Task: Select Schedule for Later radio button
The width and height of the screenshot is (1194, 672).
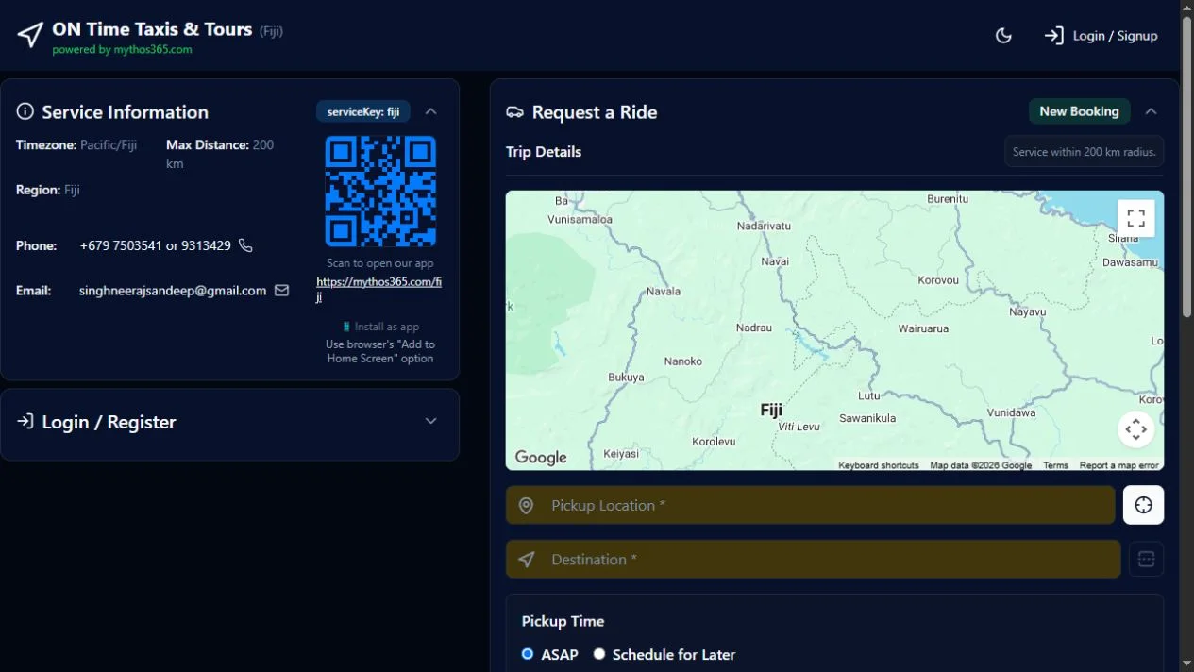Action: coord(598,654)
